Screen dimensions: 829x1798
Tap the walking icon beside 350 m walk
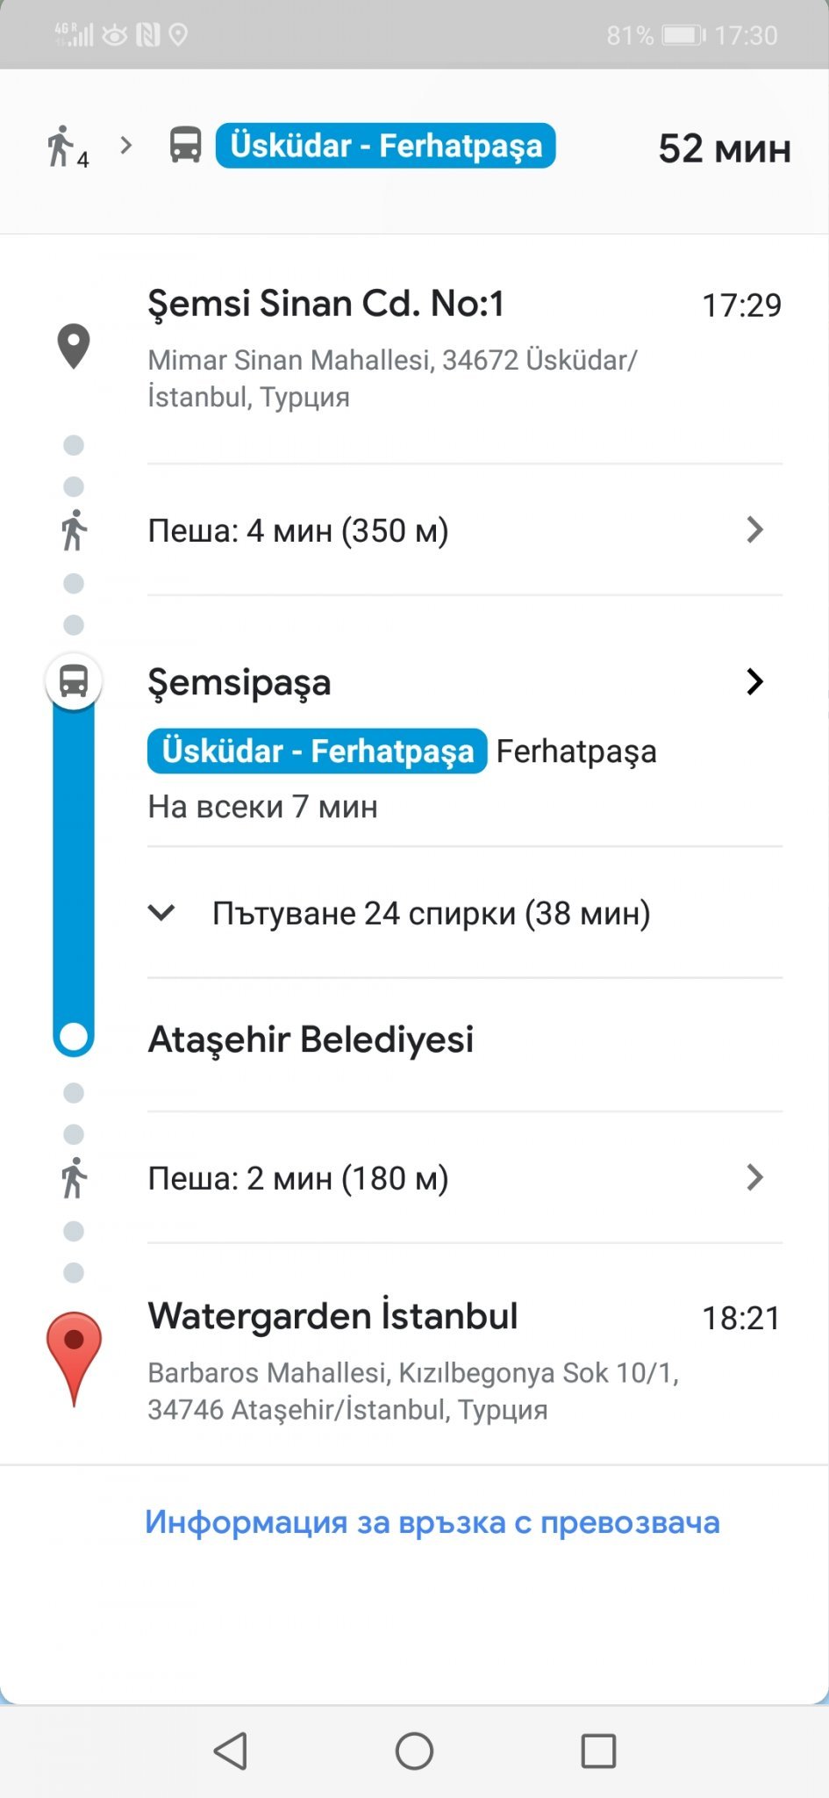(x=74, y=530)
